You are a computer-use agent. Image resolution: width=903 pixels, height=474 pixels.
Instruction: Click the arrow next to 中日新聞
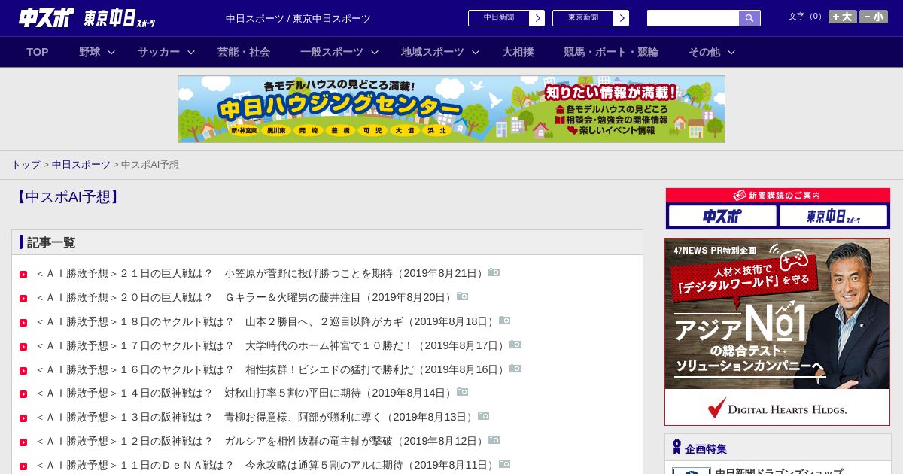537,18
